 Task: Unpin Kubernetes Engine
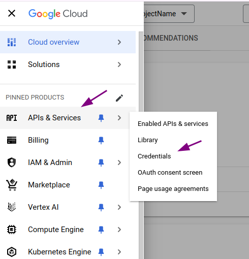coord(101,252)
